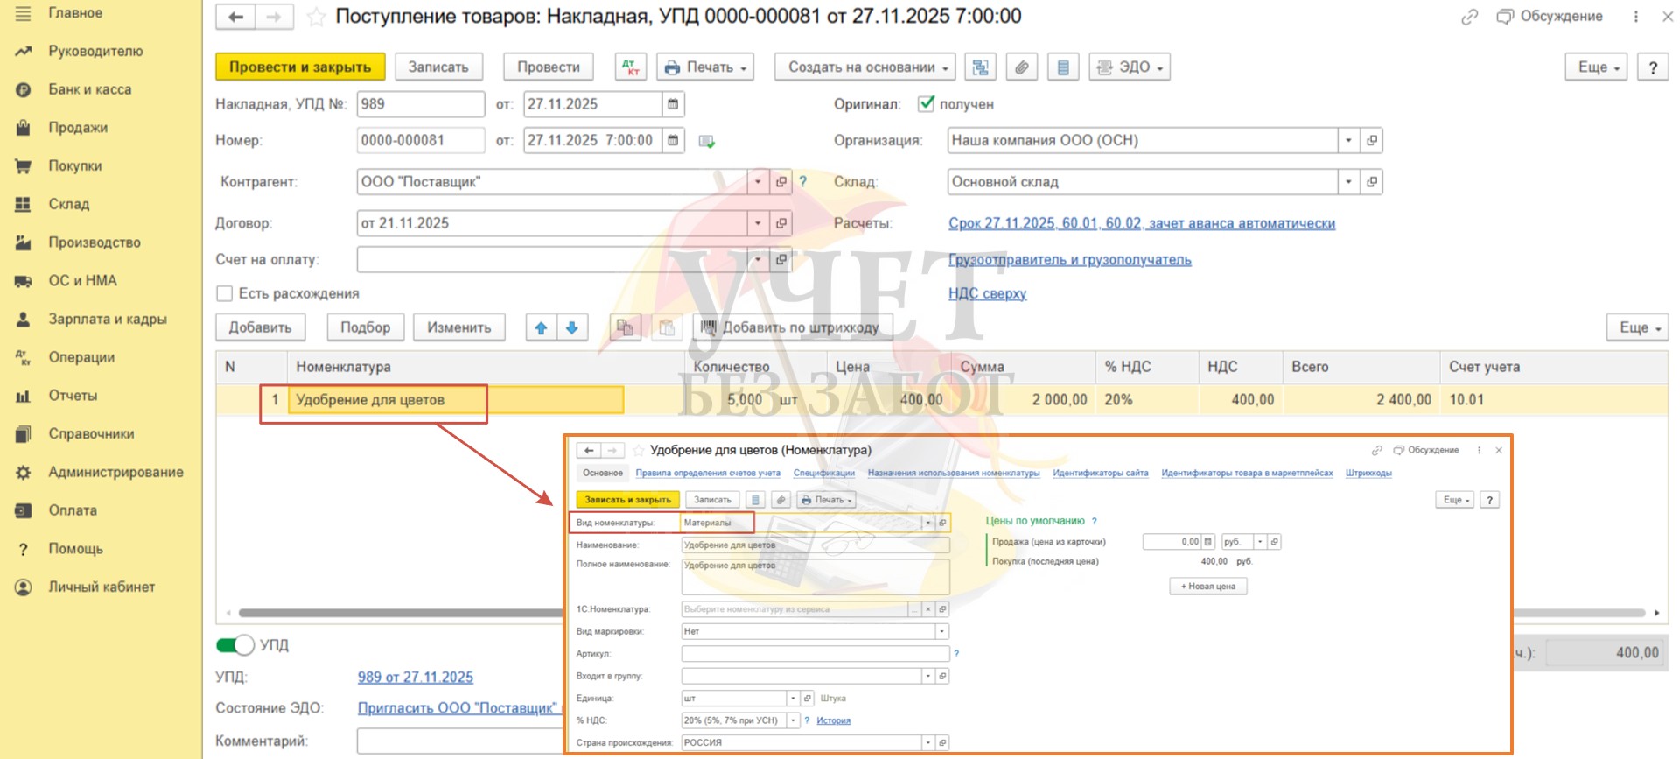
Task: Click the copy link icon at top right
Action: (x=1469, y=17)
